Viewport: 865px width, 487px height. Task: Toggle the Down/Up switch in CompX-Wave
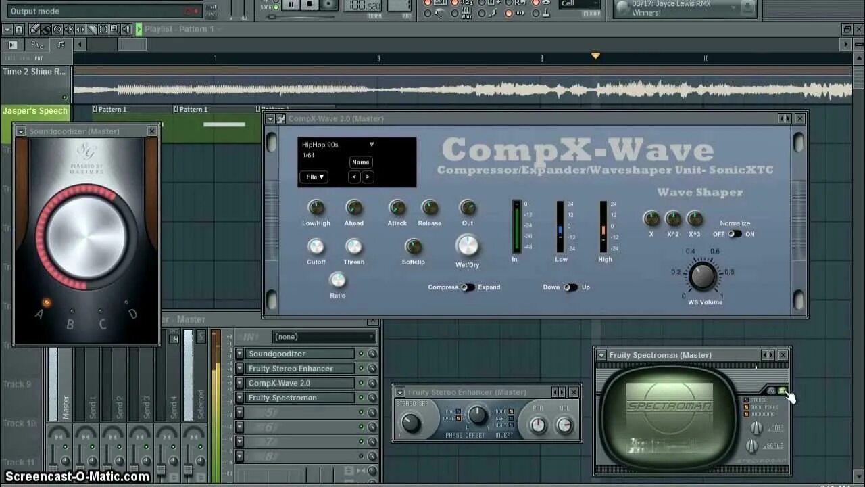point(570,287)
